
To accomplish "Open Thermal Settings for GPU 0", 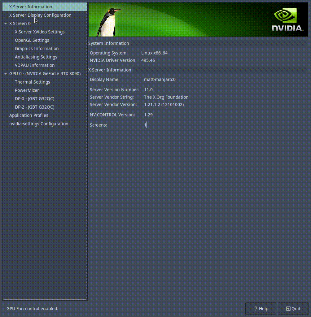I will (32, 82).
